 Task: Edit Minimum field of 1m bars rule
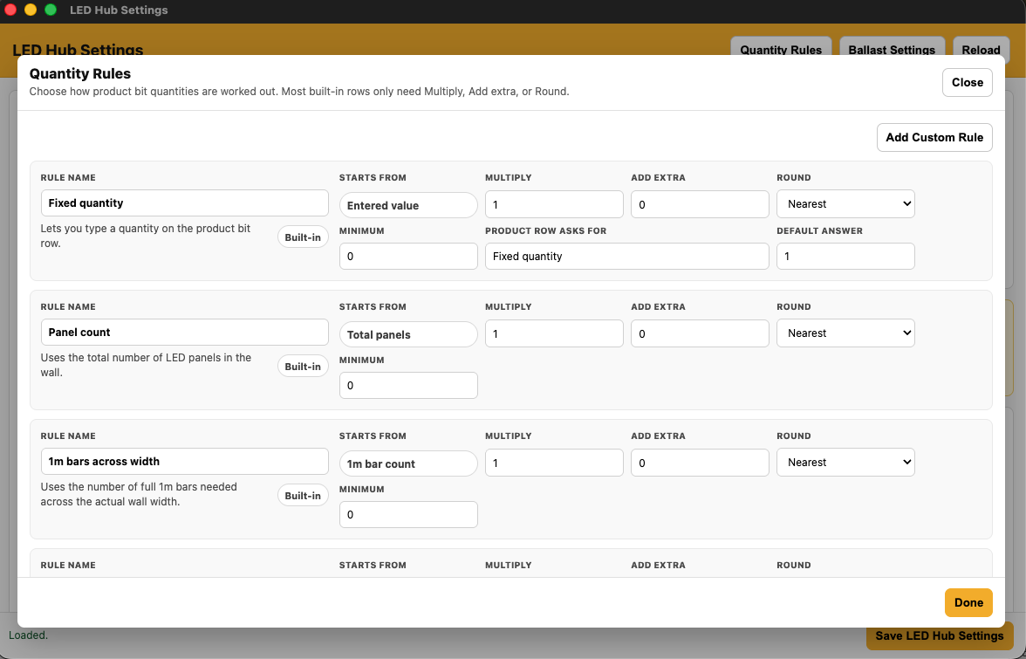[408, 514]
